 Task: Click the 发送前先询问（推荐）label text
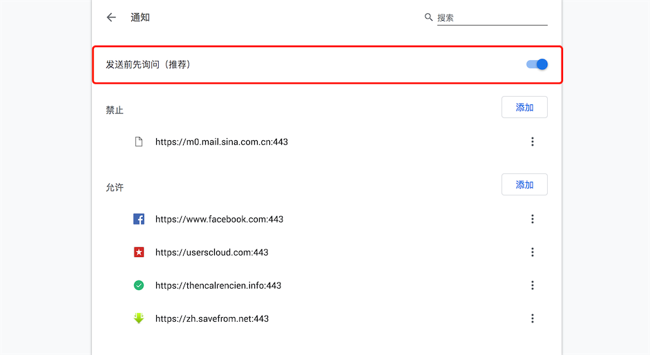[148, 64]
